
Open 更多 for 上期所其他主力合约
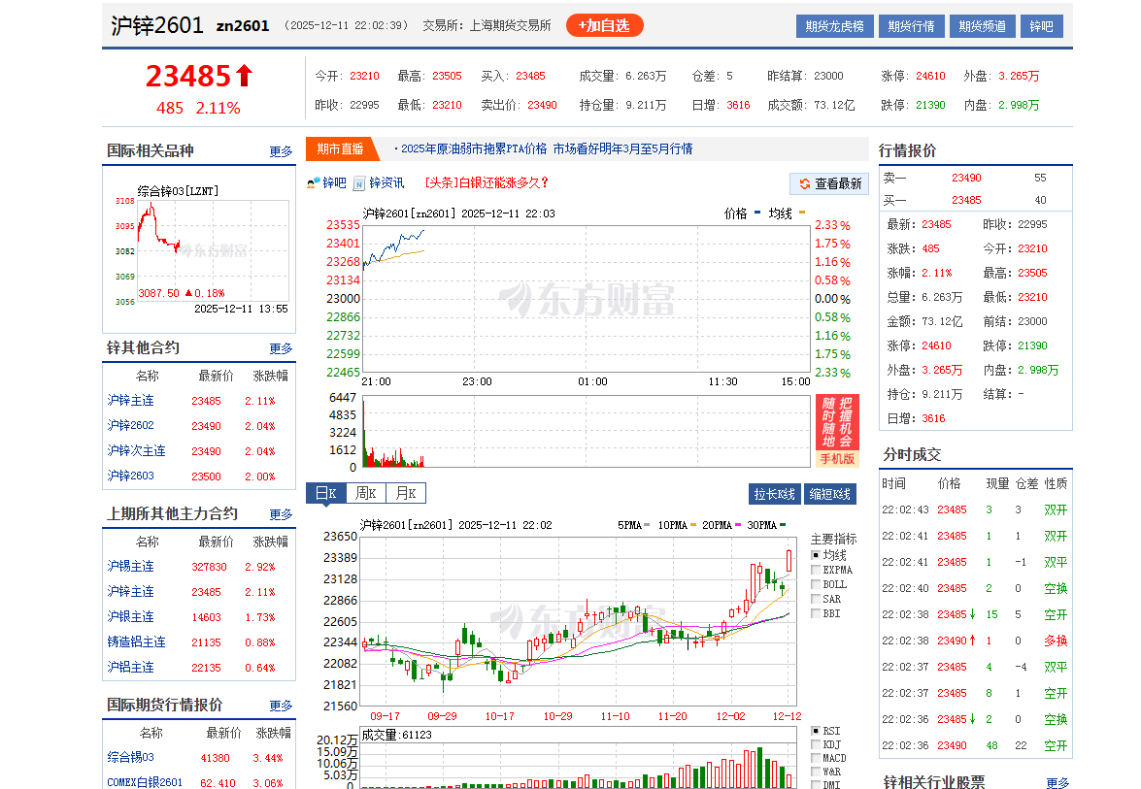point(281,514)
